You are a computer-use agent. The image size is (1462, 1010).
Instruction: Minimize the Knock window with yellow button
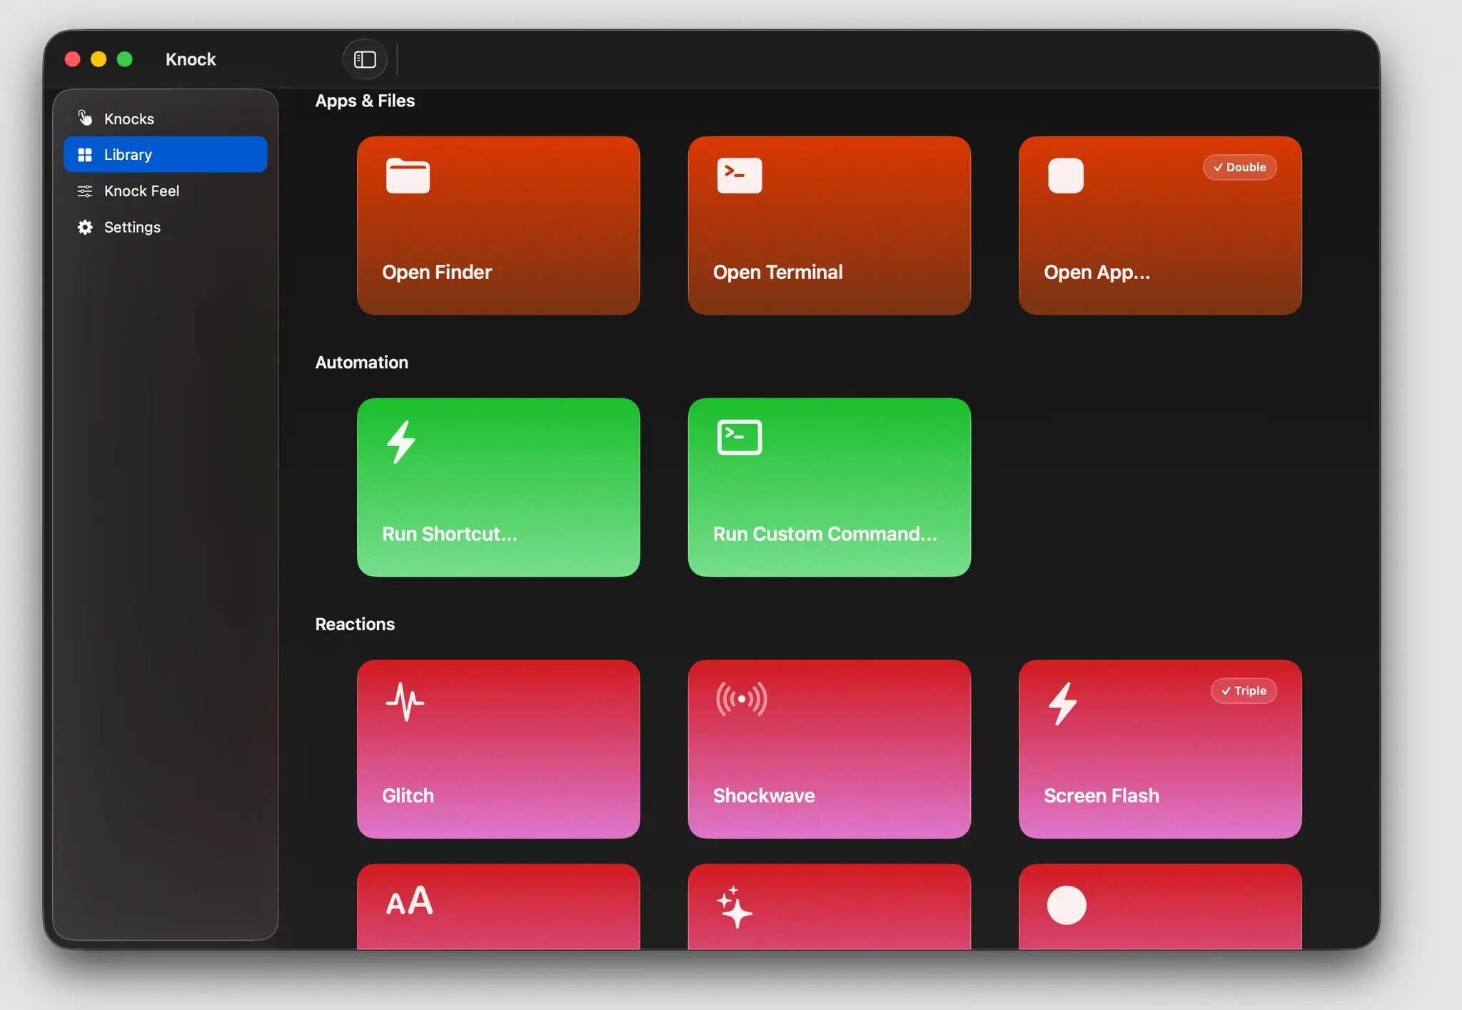click(99, 59)
